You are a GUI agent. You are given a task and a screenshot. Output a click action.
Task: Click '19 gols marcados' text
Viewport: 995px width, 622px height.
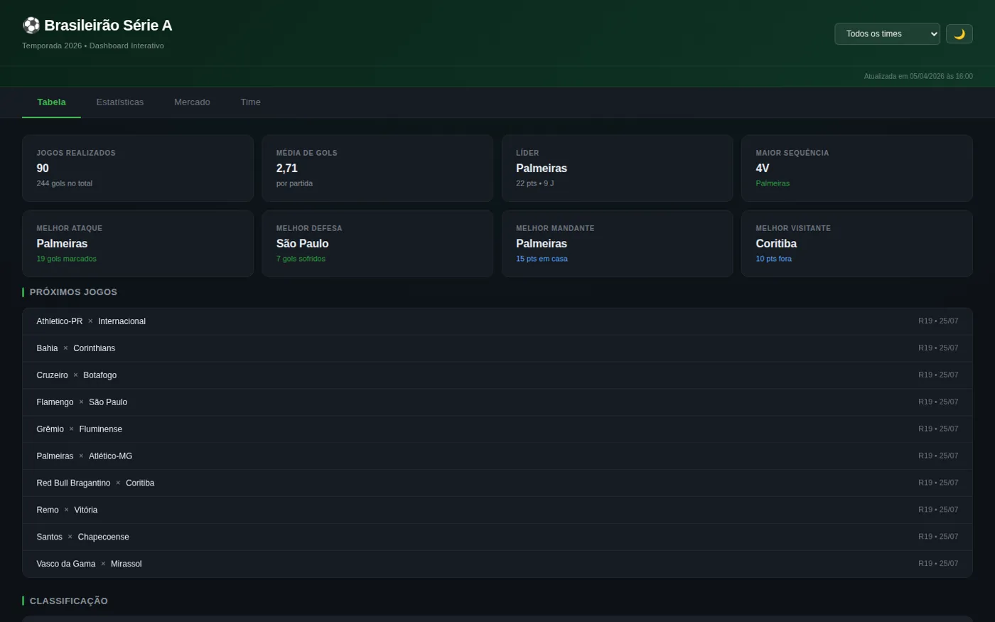tap(67, 259)
